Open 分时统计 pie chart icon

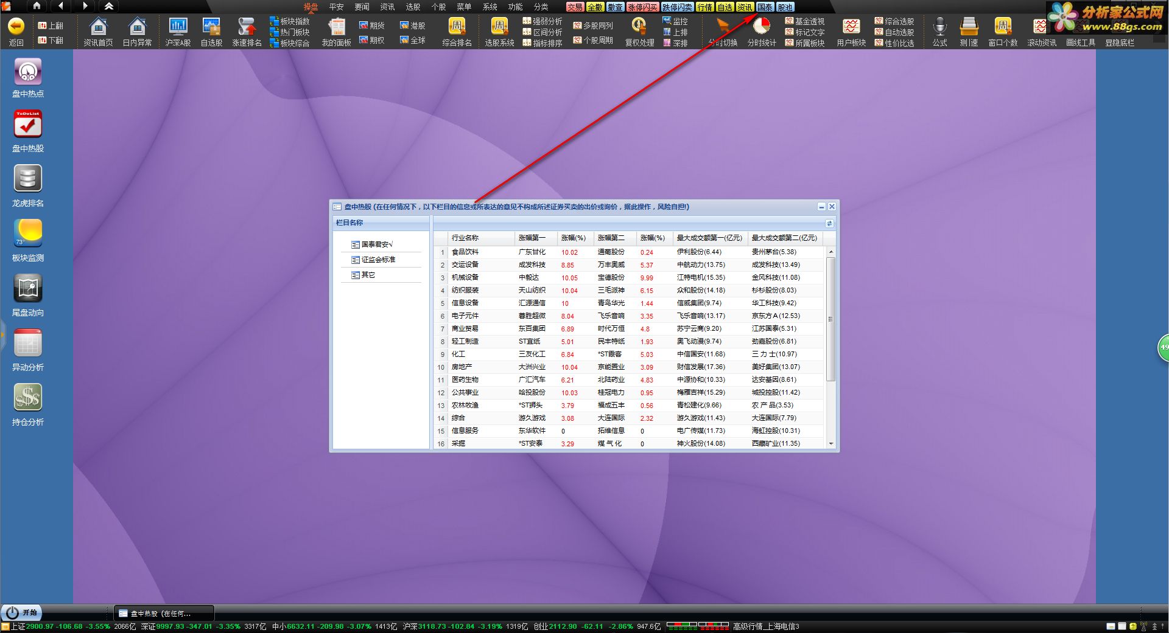pyautogui.click(x=762, y=26)
